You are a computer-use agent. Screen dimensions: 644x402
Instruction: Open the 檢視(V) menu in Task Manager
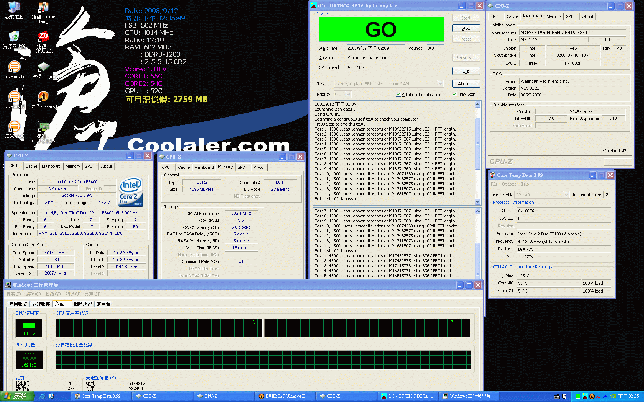53,294
